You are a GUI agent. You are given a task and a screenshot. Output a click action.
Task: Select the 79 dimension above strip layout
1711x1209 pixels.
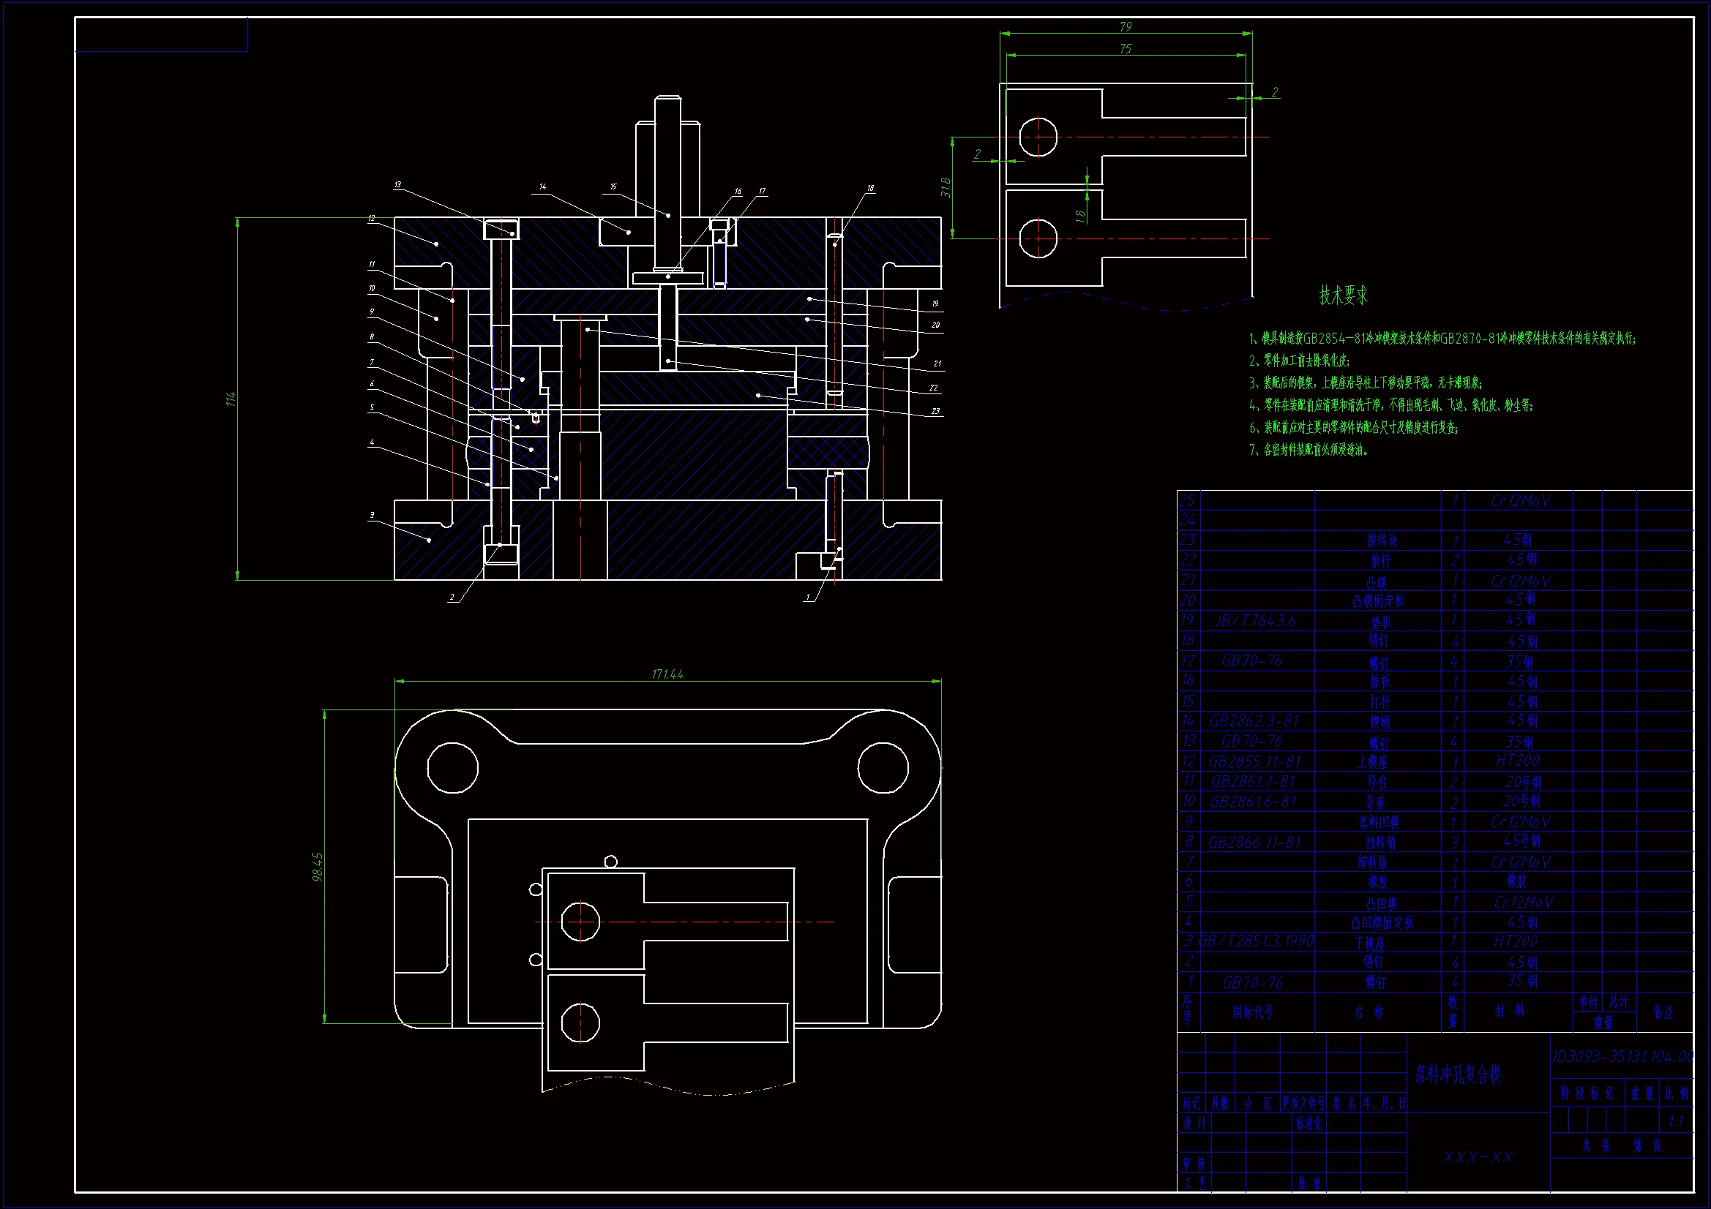[1126, 27]
